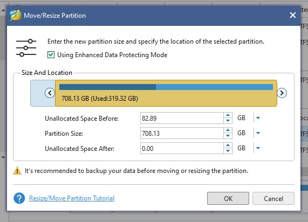Click the 'Enter the new partition size' instruction text
308x222 pixels.
(156, 41)
